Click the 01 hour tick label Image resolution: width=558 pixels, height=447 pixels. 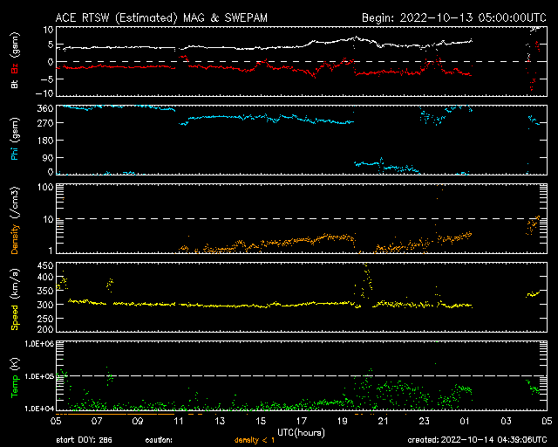click(464, 420)
